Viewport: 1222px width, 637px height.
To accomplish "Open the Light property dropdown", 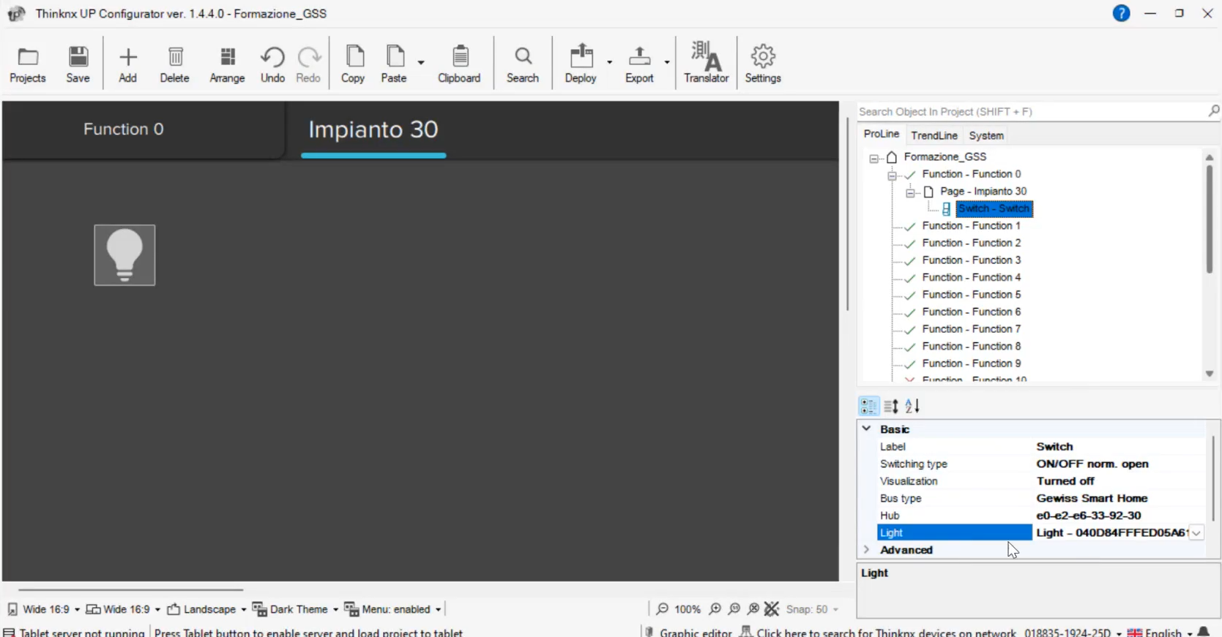I will 1196,533.
